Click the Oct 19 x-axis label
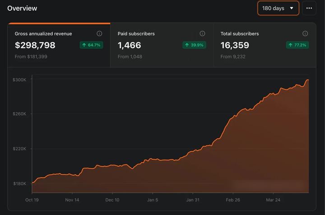 [32, 200]
